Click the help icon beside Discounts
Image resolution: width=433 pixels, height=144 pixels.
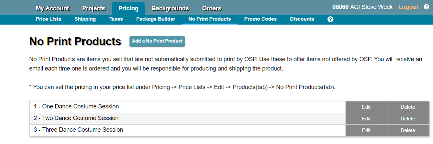pyautogui.click(x=330, y=19)
